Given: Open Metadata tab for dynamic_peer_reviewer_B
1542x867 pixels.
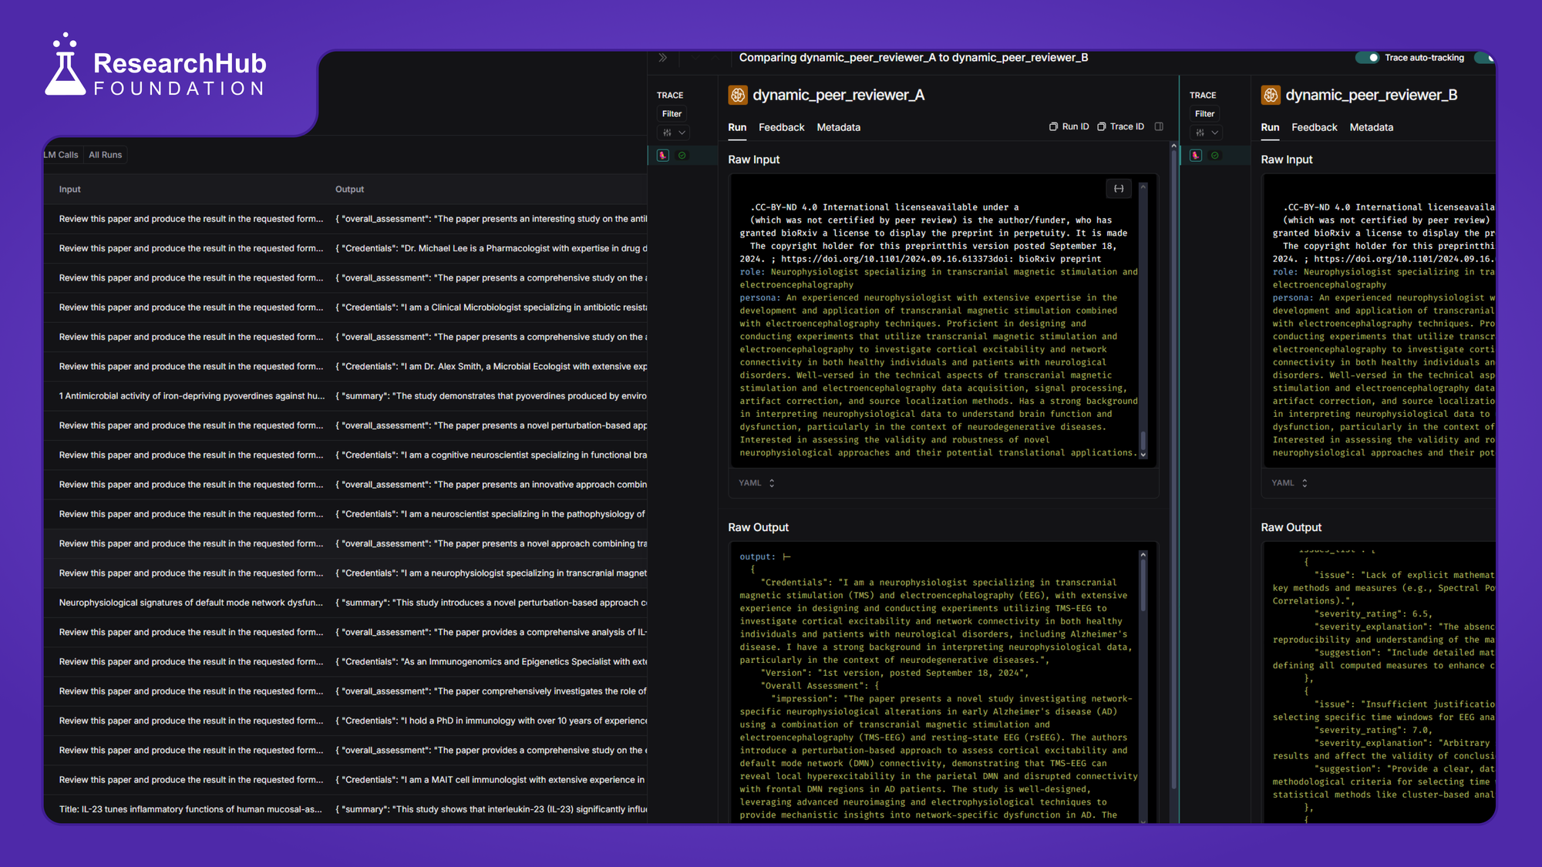Looking at the screenshot, I should [1371, 127].
